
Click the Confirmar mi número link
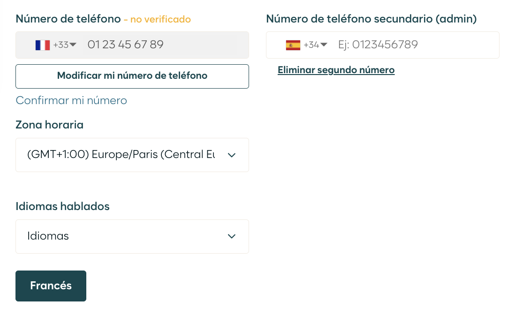[71, 100]
